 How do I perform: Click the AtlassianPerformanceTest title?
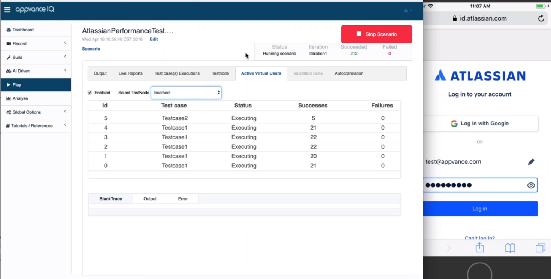pyautogui.click(x=128, y=31)
